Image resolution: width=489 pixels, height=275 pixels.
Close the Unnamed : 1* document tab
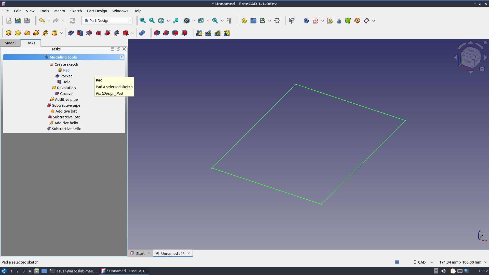pos(189,253)
